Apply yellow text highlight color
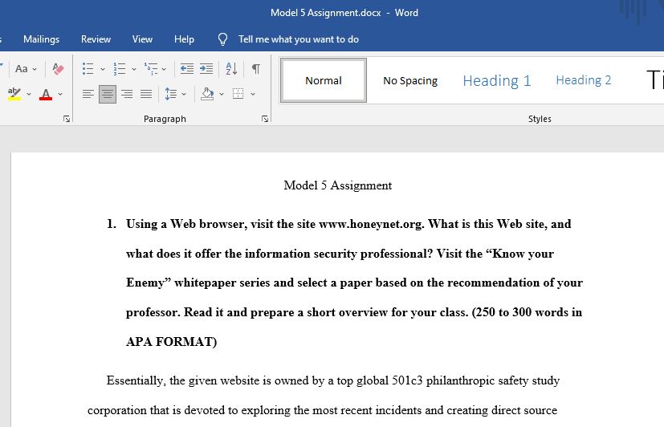Screen dimensions: 664x427 pyautogui.click(x=14, y=94)
